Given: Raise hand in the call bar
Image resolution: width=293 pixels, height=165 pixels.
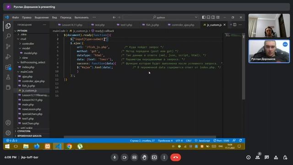Looking at the screenshot, I should click(x=144, y=157).
